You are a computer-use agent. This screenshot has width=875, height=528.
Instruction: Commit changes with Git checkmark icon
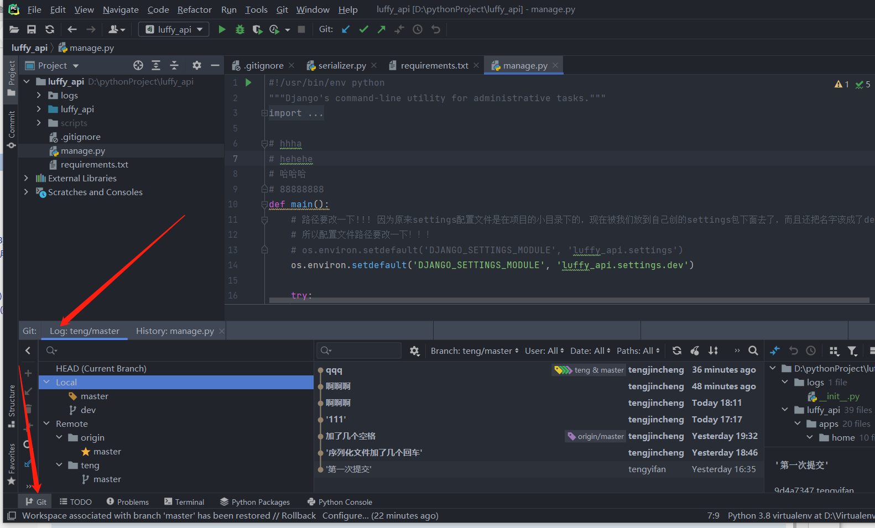363,29
